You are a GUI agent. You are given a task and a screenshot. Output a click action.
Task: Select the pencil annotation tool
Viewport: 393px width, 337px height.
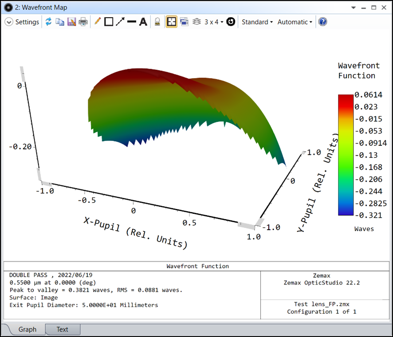coord(98,22)
